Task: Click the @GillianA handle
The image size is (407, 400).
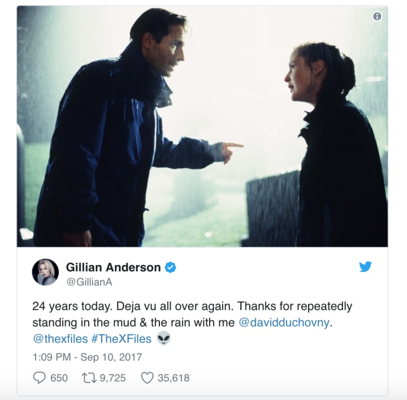Action: tap(89, 282)
